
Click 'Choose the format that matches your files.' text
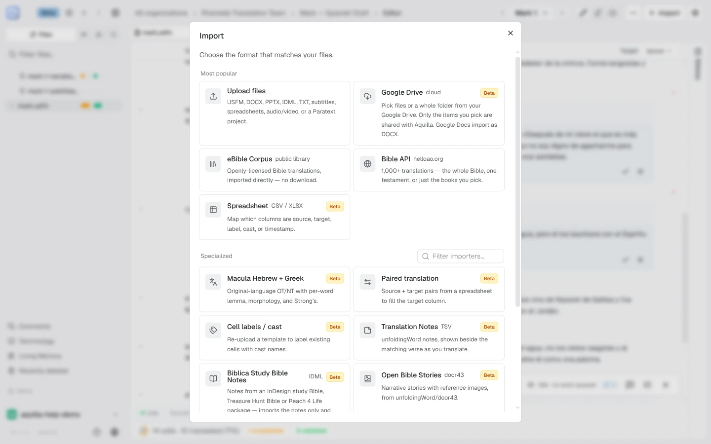tap(267, 55)
